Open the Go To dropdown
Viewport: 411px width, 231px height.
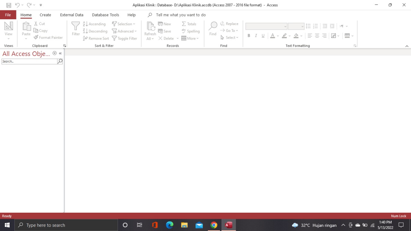(x=229, y=31)
